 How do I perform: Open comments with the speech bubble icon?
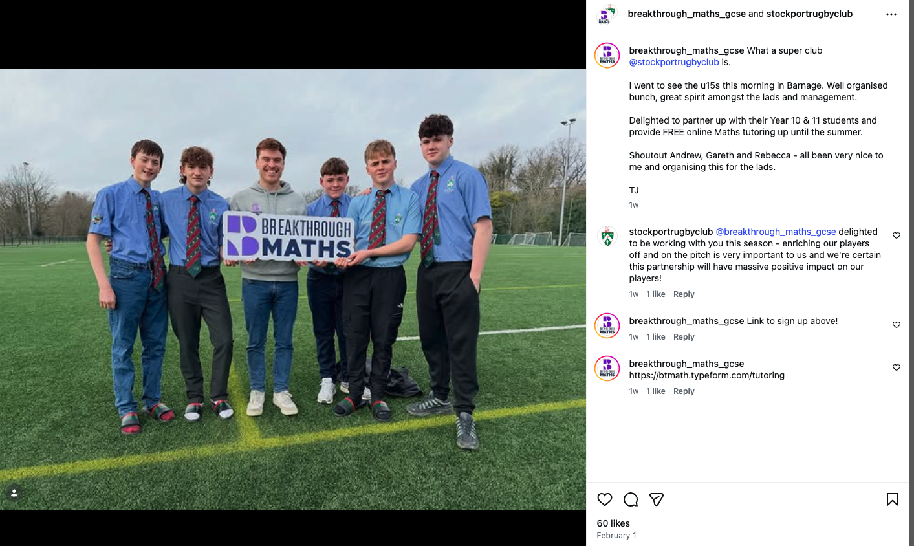click(x=631, y=499)
